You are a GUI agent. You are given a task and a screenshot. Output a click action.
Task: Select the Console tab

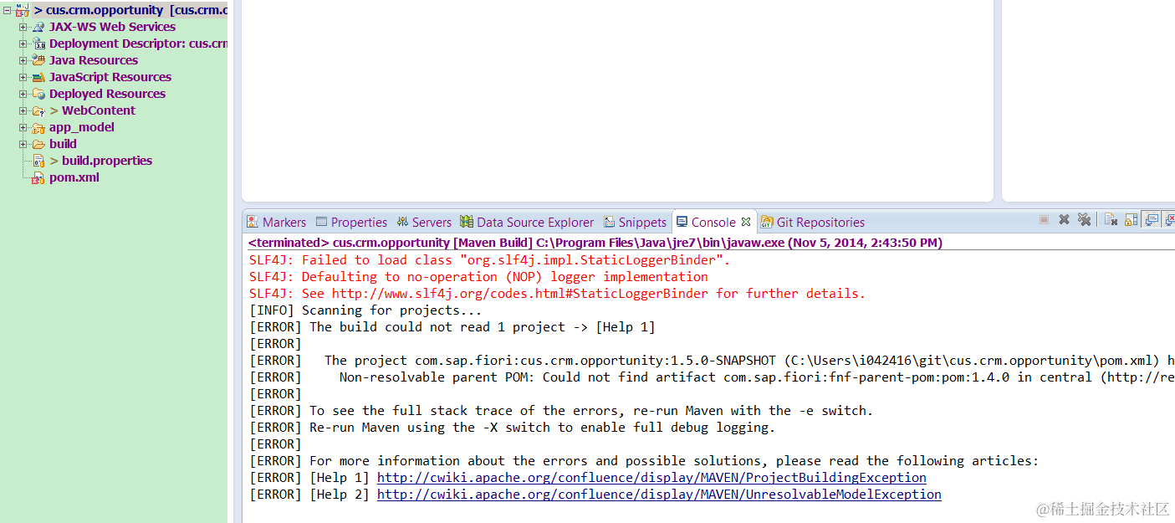pos(713,222)
